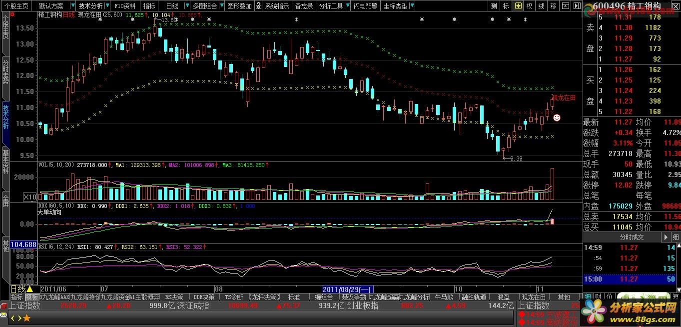Choose the DDE决策 indicator tab

pyautogui.click(x=204, y=297)
